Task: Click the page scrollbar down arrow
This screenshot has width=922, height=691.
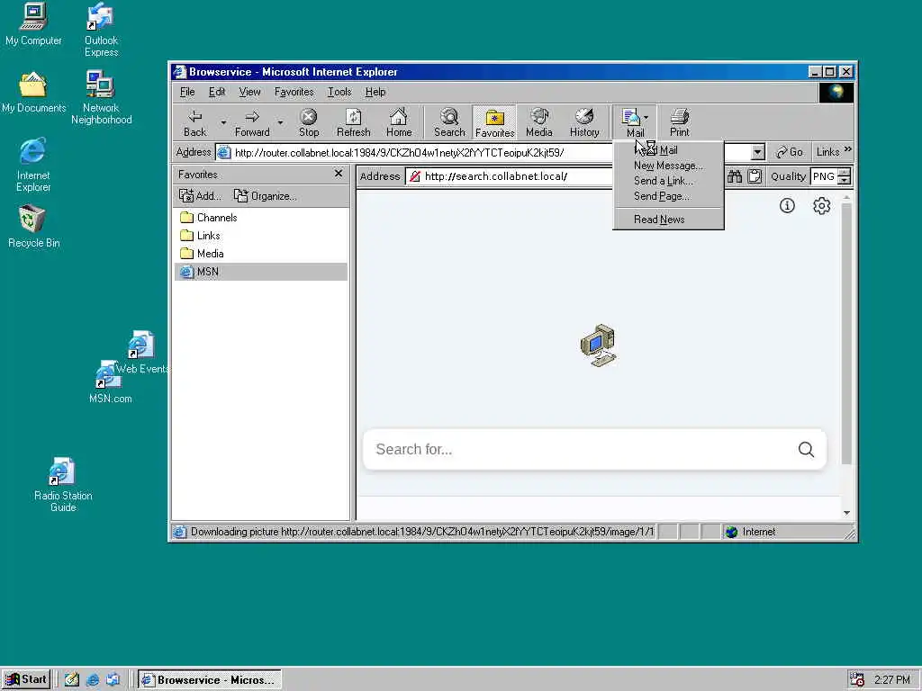Action: tap(846, 513)
